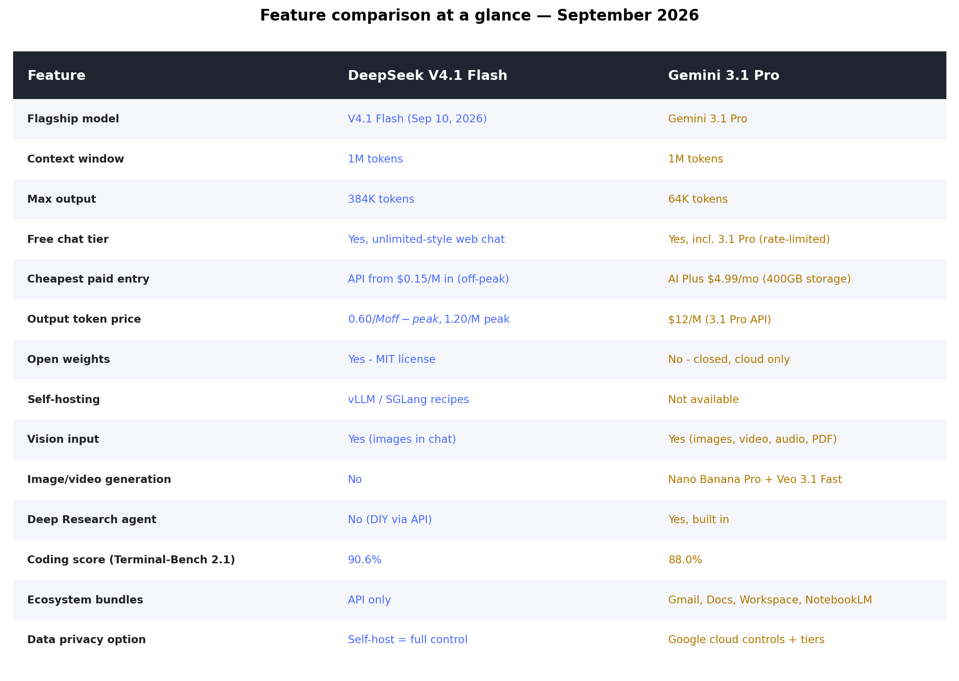Click 'Yes - MIT license' cell
The width and height of the screenshot is (959, 681).
pyautogui.click(x=391, y=360)
